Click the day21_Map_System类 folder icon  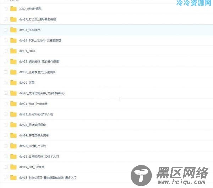click(13, 104)
